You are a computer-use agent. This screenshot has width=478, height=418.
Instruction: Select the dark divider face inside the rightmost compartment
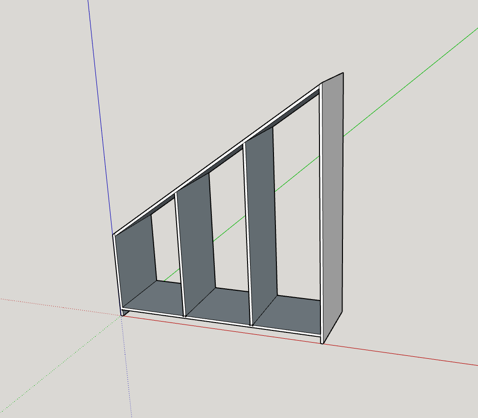(262, 226)
